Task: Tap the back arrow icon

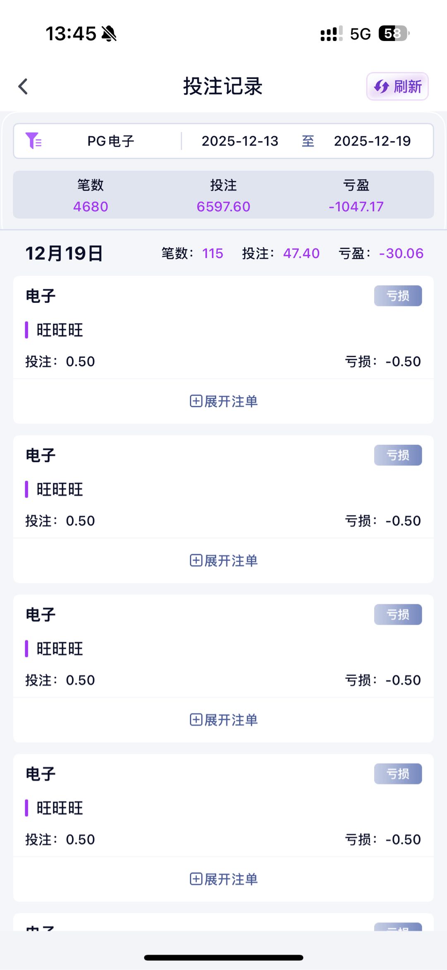Action: [x=23, y=87]
